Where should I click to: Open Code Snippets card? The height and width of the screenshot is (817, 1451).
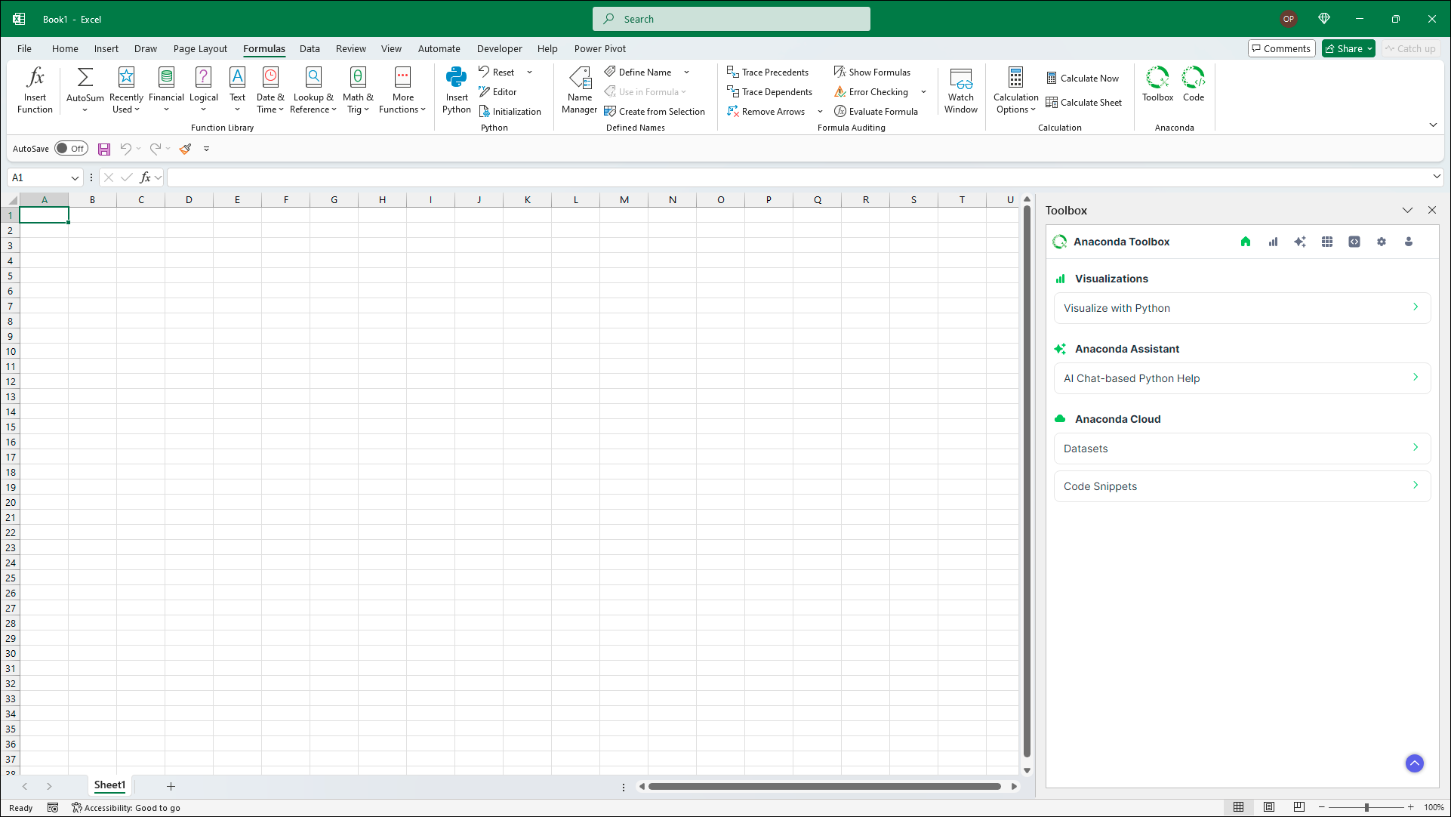1242,486
